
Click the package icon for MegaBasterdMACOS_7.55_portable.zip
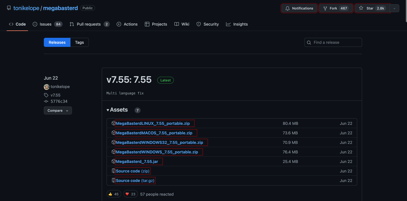(113, 133)
